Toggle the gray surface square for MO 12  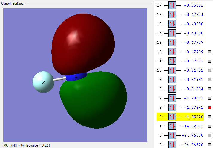(209, 52)
